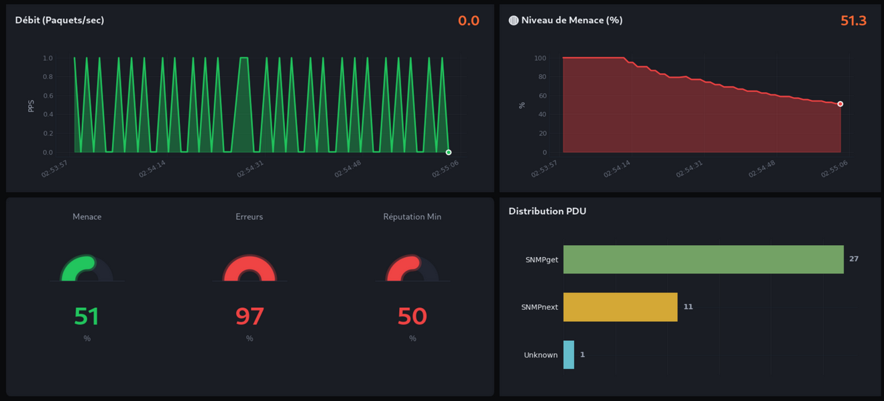This screenshot has width=884, height=401.
Task: Open the Distribution PDU panel title
Action: tap(547, 212)
